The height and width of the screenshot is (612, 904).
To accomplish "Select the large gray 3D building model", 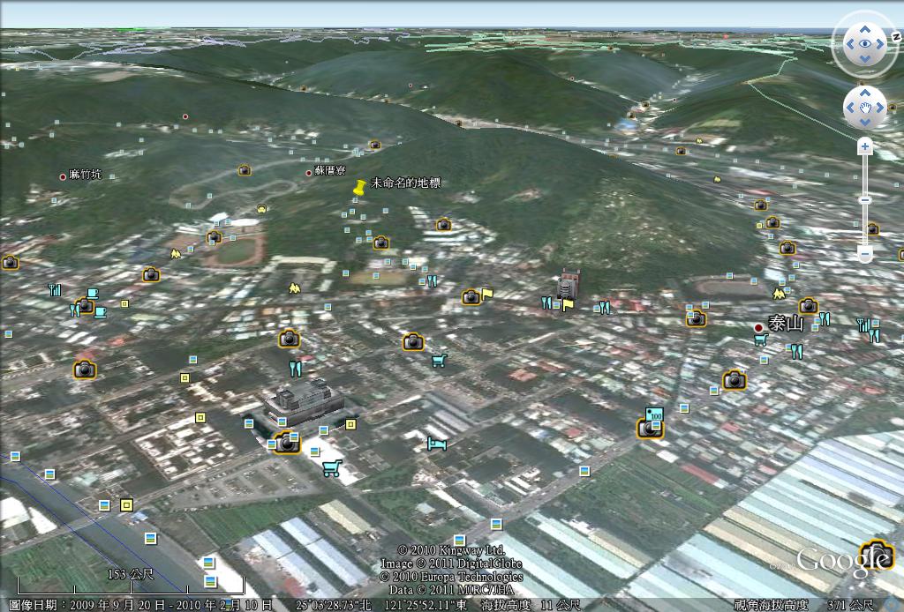I will coord(303,402).
